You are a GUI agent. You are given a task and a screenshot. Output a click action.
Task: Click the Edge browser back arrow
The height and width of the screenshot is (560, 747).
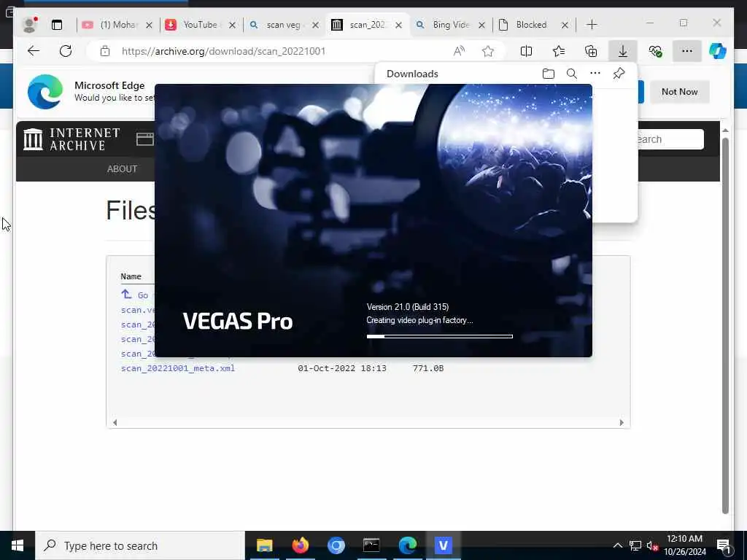click(34, 51)
